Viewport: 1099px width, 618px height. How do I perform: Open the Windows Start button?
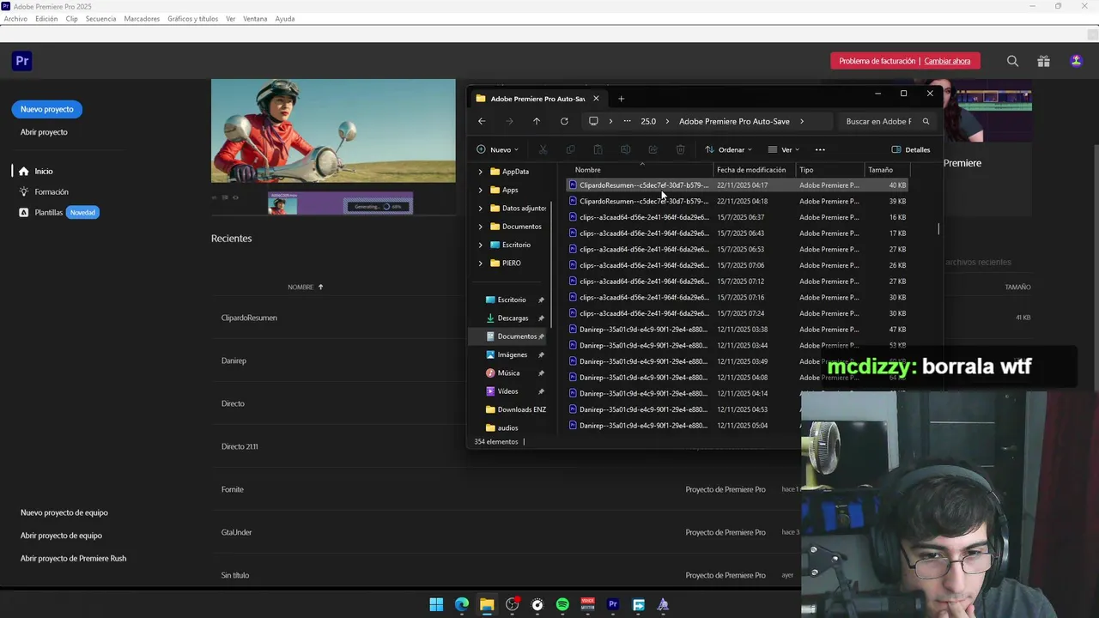[436, 604]
